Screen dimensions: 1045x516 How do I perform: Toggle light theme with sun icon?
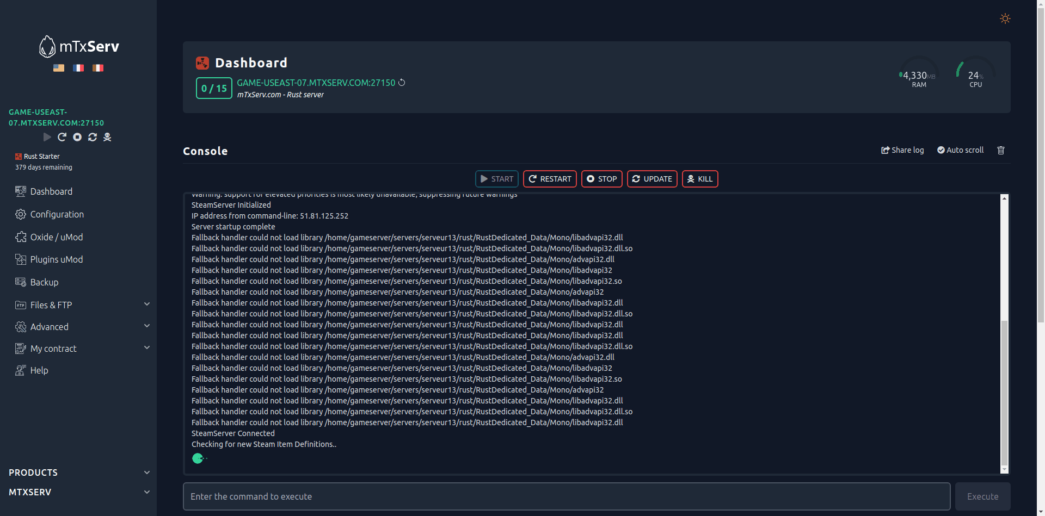tap(1005, 18)
